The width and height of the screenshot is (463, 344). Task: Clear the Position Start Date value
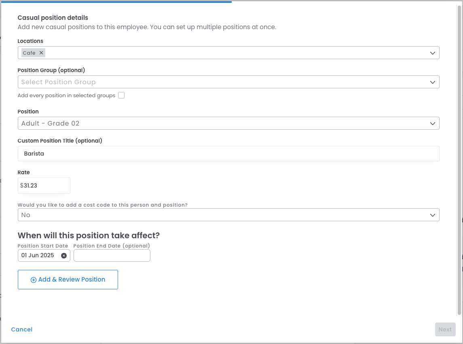pyautogui.click(x=64, y=256)
